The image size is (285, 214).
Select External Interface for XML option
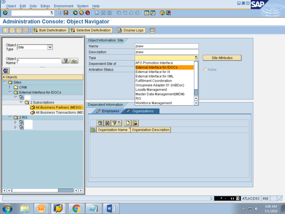coord(154,76)
